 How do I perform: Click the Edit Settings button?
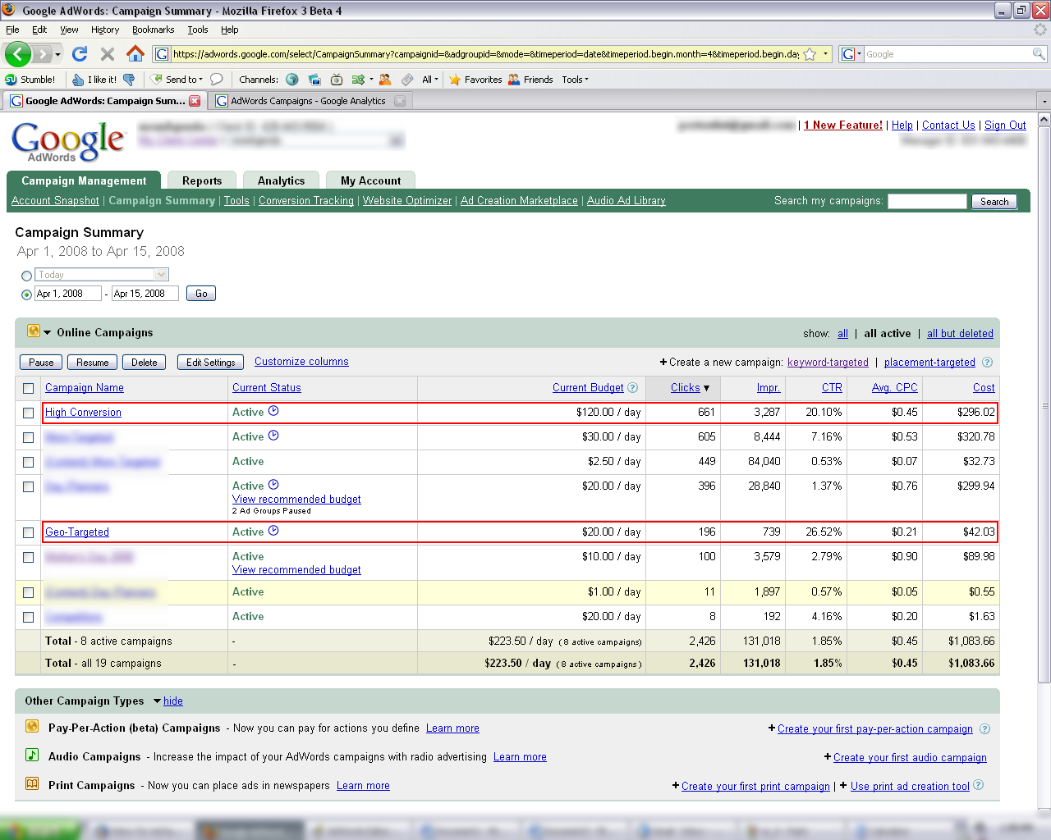pyautogui.click(x=210, y=362)
